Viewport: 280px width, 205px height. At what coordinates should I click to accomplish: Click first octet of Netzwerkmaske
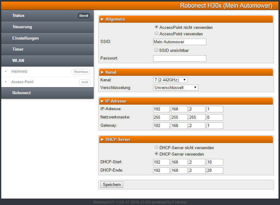tap(161, 118)
